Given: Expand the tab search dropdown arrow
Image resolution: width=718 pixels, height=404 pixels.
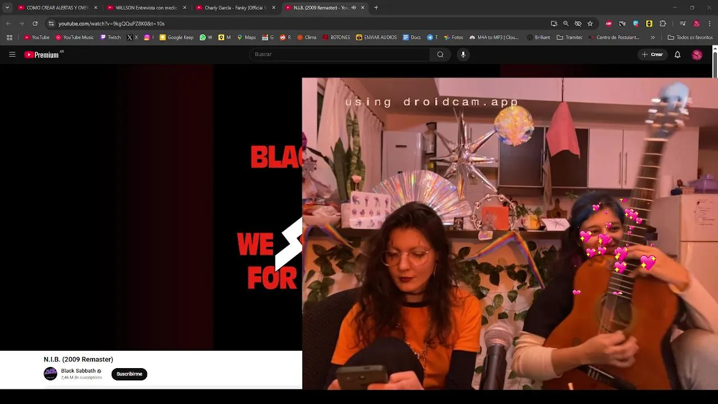Looking at the screenshot, I should [x=7, y=8].
